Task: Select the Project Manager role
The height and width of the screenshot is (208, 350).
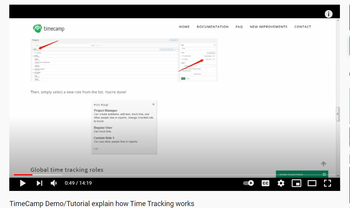Action: tap(105, 110)
